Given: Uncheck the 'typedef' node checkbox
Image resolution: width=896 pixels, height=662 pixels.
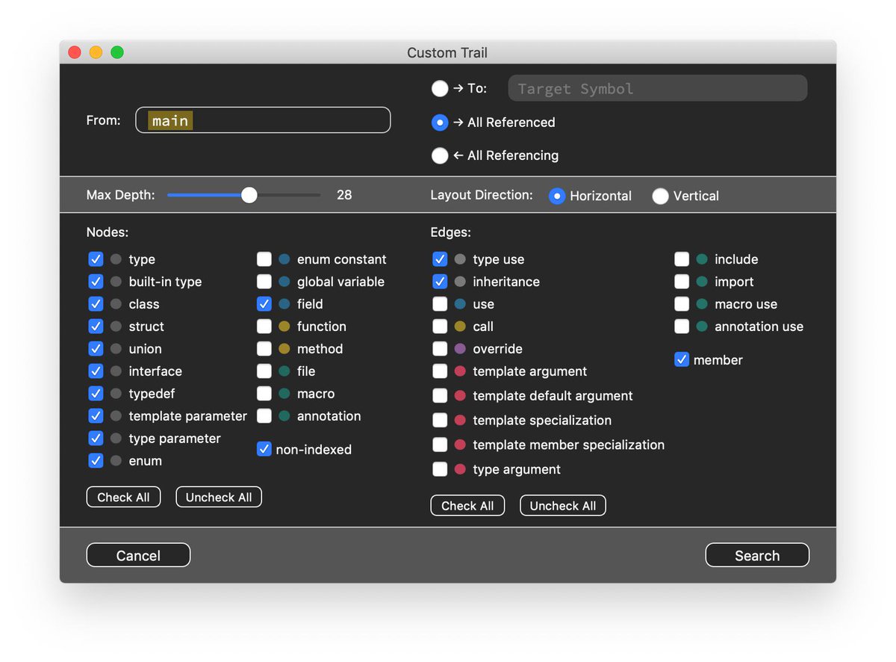Looking at the screenshot, I should [x=96, y=394].
